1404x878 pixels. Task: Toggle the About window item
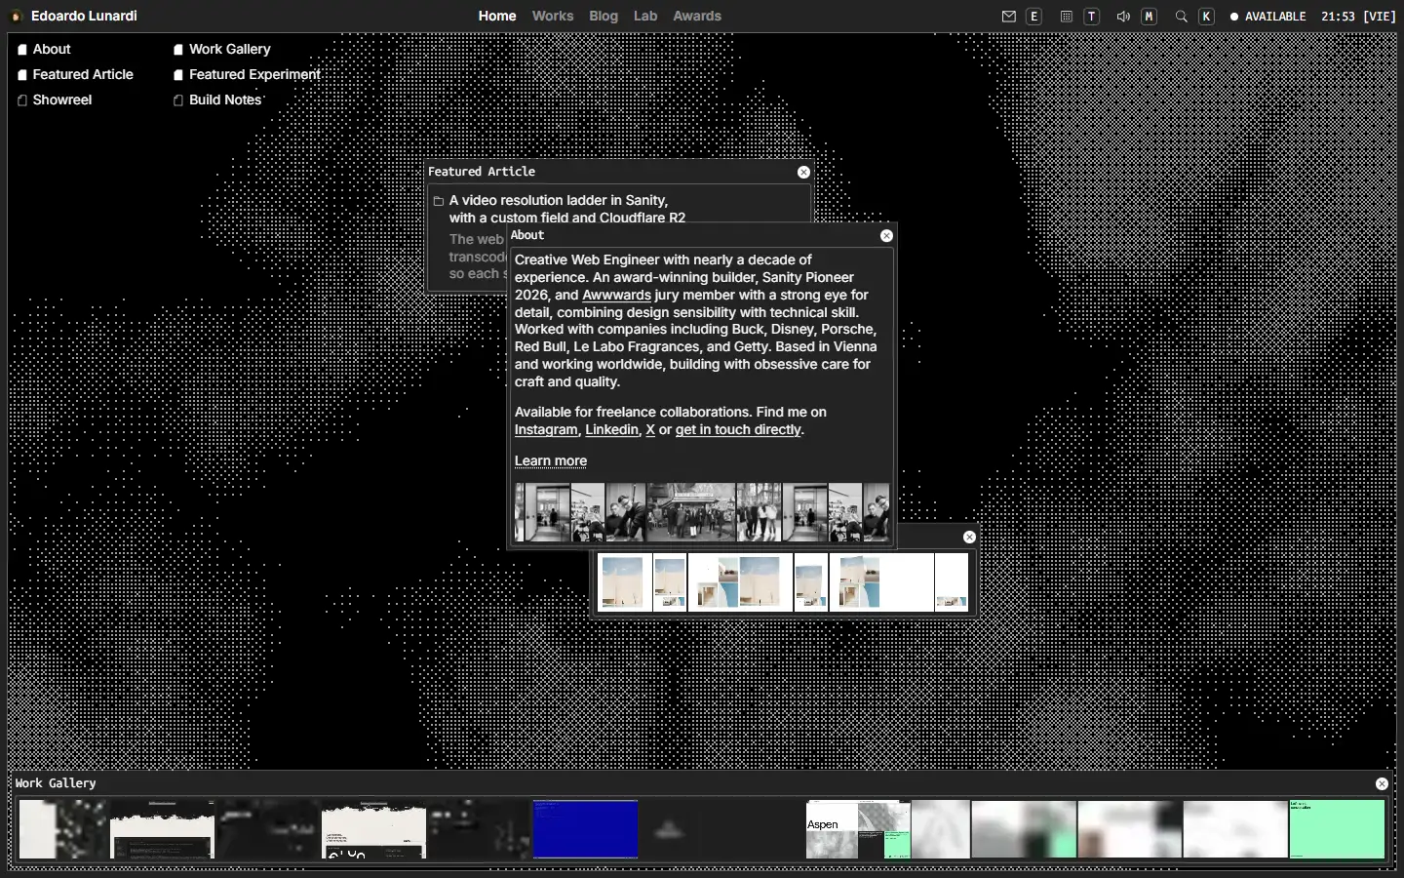tap(44, 49)
